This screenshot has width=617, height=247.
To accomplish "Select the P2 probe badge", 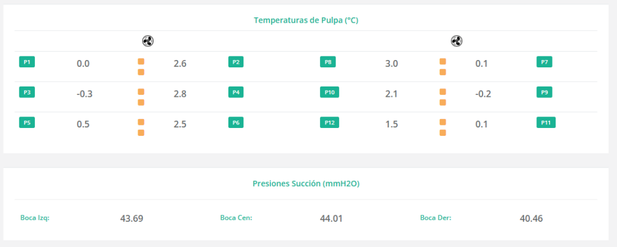I will [236, 62].
